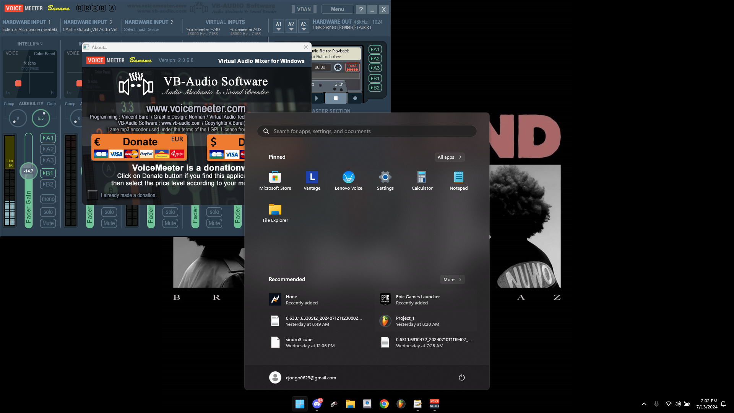The image size is (734, 413).
Task: Open Lenovo Voice from pinned apps
Action: (x=349, y=181)
